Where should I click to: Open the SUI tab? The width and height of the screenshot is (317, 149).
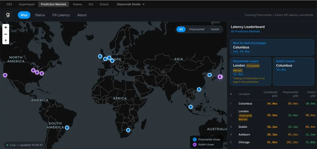[91, 4]
